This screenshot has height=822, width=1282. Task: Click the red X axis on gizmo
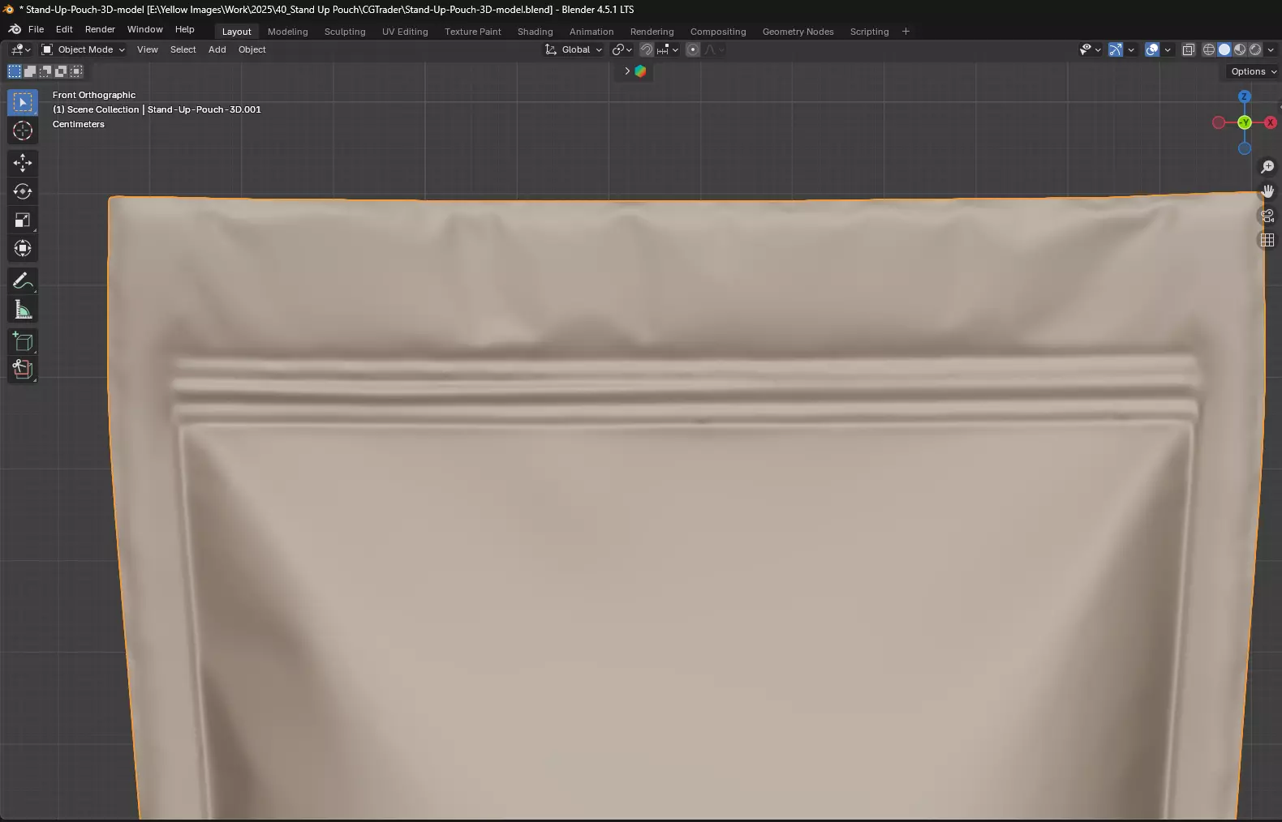pos(1270,122)
